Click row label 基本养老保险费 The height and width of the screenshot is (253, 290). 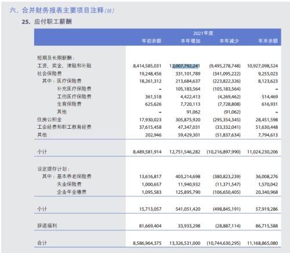[x=74, y=176]
